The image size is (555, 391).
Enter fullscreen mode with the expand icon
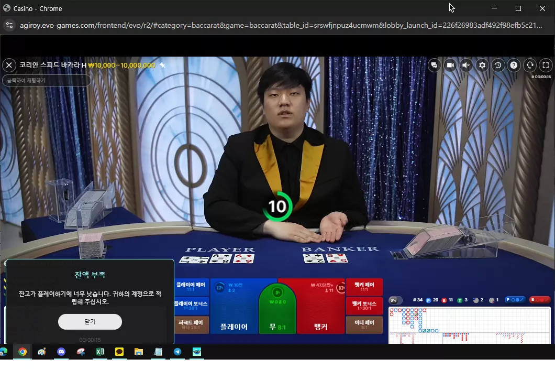pos(546,65)
